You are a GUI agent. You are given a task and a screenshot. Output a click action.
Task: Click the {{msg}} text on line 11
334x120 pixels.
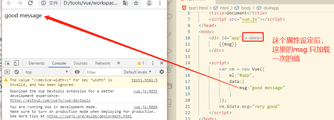[228, 44]
